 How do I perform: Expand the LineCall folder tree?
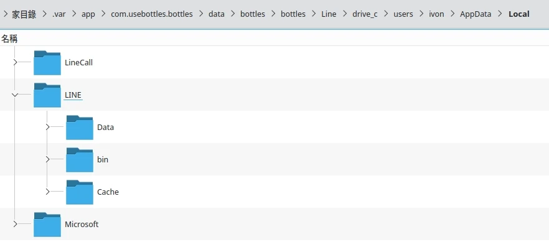(15, 62)
